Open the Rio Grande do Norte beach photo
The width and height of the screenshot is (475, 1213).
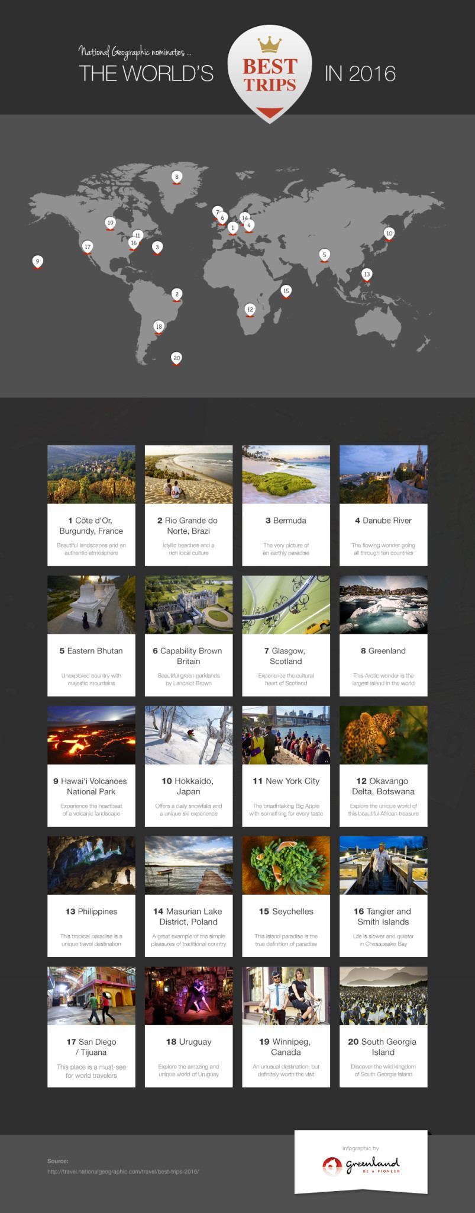tap(189, 474)
